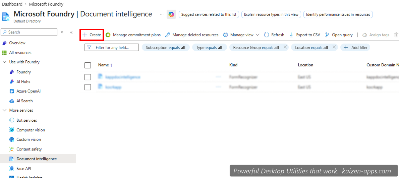Click Suggest services related to this list
This screenshot has height=178, width=399.
click(x=209, y=14)
